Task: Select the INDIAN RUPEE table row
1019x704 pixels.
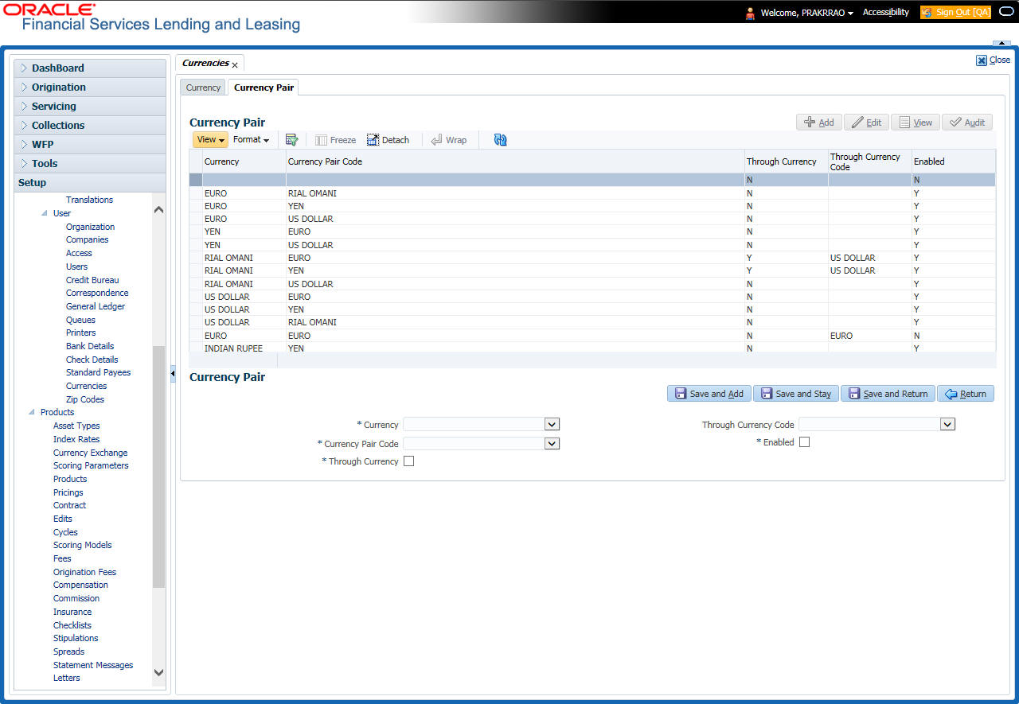Action: click(x=592, y=348)
